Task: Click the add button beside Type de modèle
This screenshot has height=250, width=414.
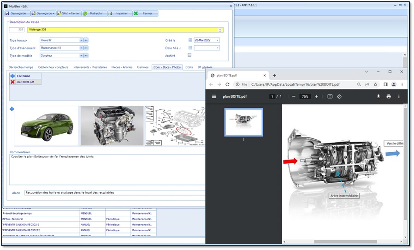Action: pyautogui.click(x=86, y=55)
